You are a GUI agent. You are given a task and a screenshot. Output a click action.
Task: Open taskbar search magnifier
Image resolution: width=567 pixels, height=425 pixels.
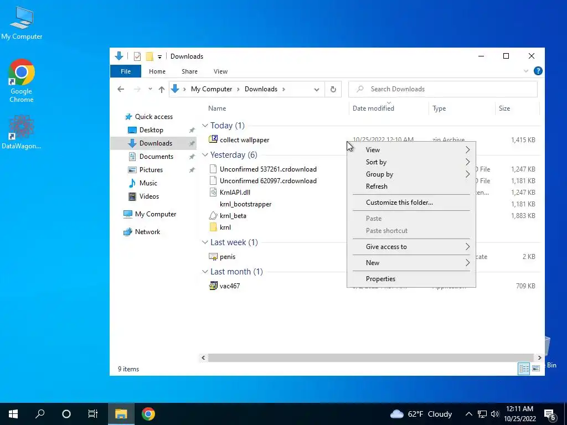(40, 414)
